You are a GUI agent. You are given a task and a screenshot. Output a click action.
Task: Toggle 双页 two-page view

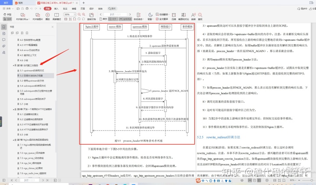(x=113, y=19)
